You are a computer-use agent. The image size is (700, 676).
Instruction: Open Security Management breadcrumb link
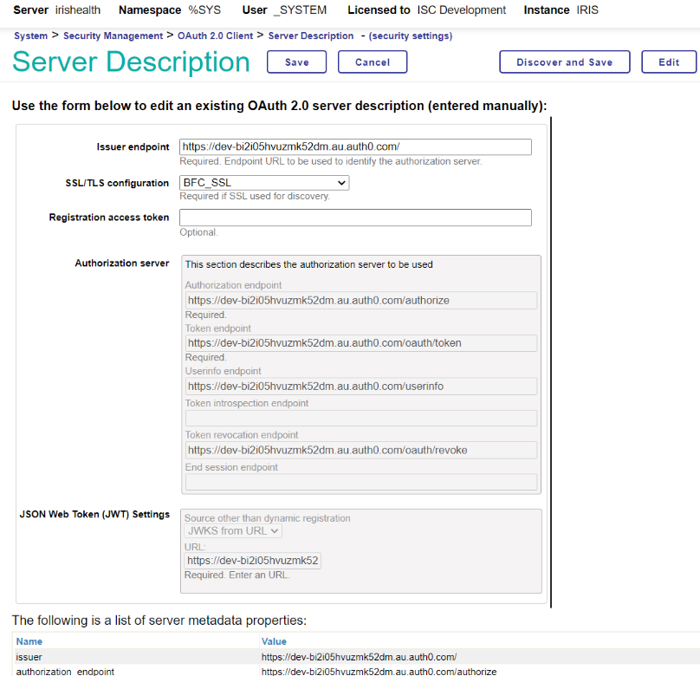[113, 36]
